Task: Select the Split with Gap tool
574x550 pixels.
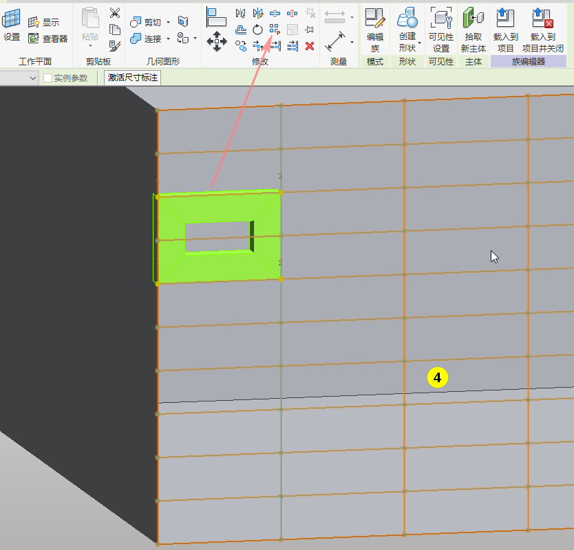Action: point(292,14)
